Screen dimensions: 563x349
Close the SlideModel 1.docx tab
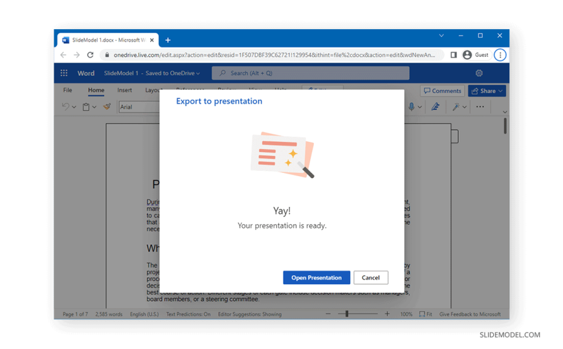152,40
